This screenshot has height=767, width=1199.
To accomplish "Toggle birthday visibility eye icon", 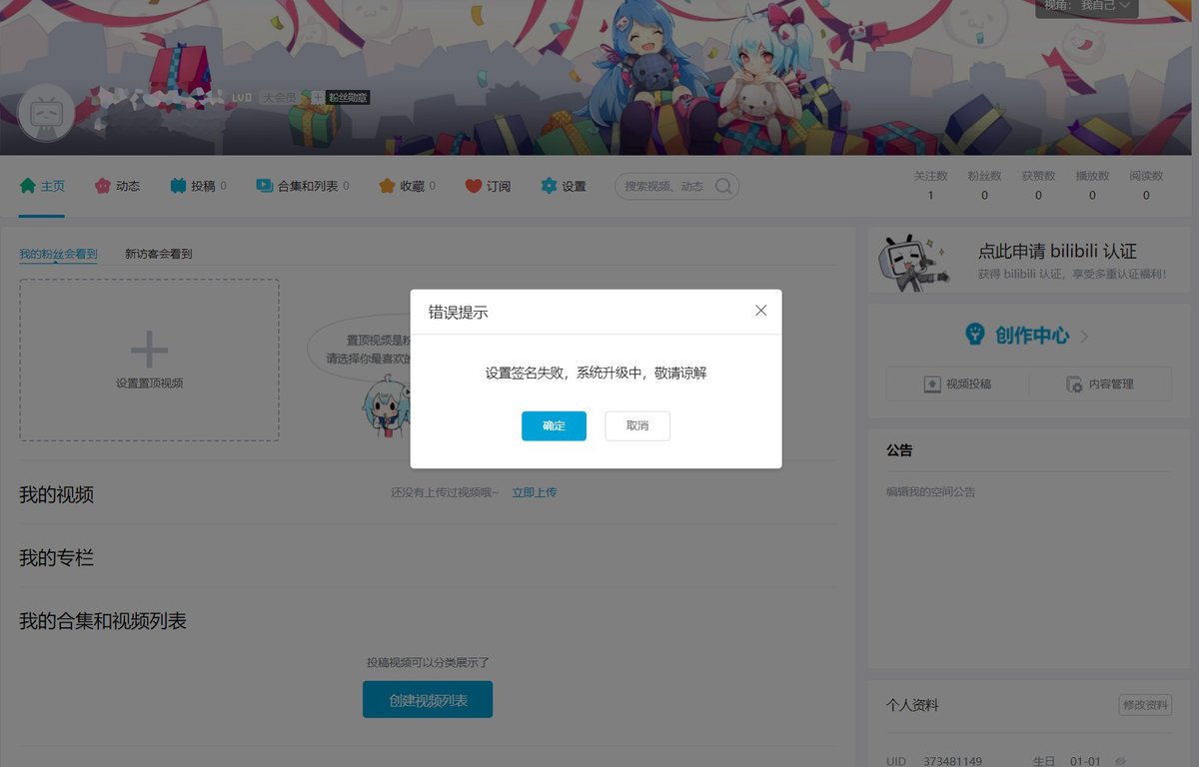I will [1120, 761].
